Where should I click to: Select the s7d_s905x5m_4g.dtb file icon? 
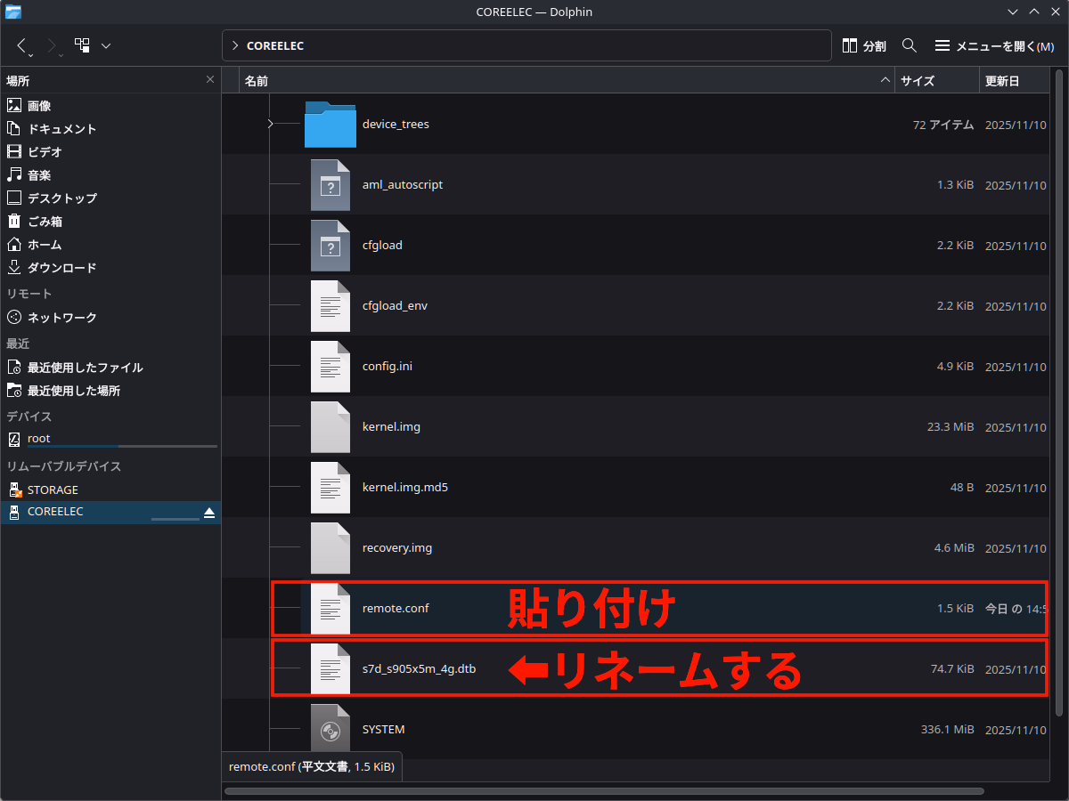coord(330,668)
